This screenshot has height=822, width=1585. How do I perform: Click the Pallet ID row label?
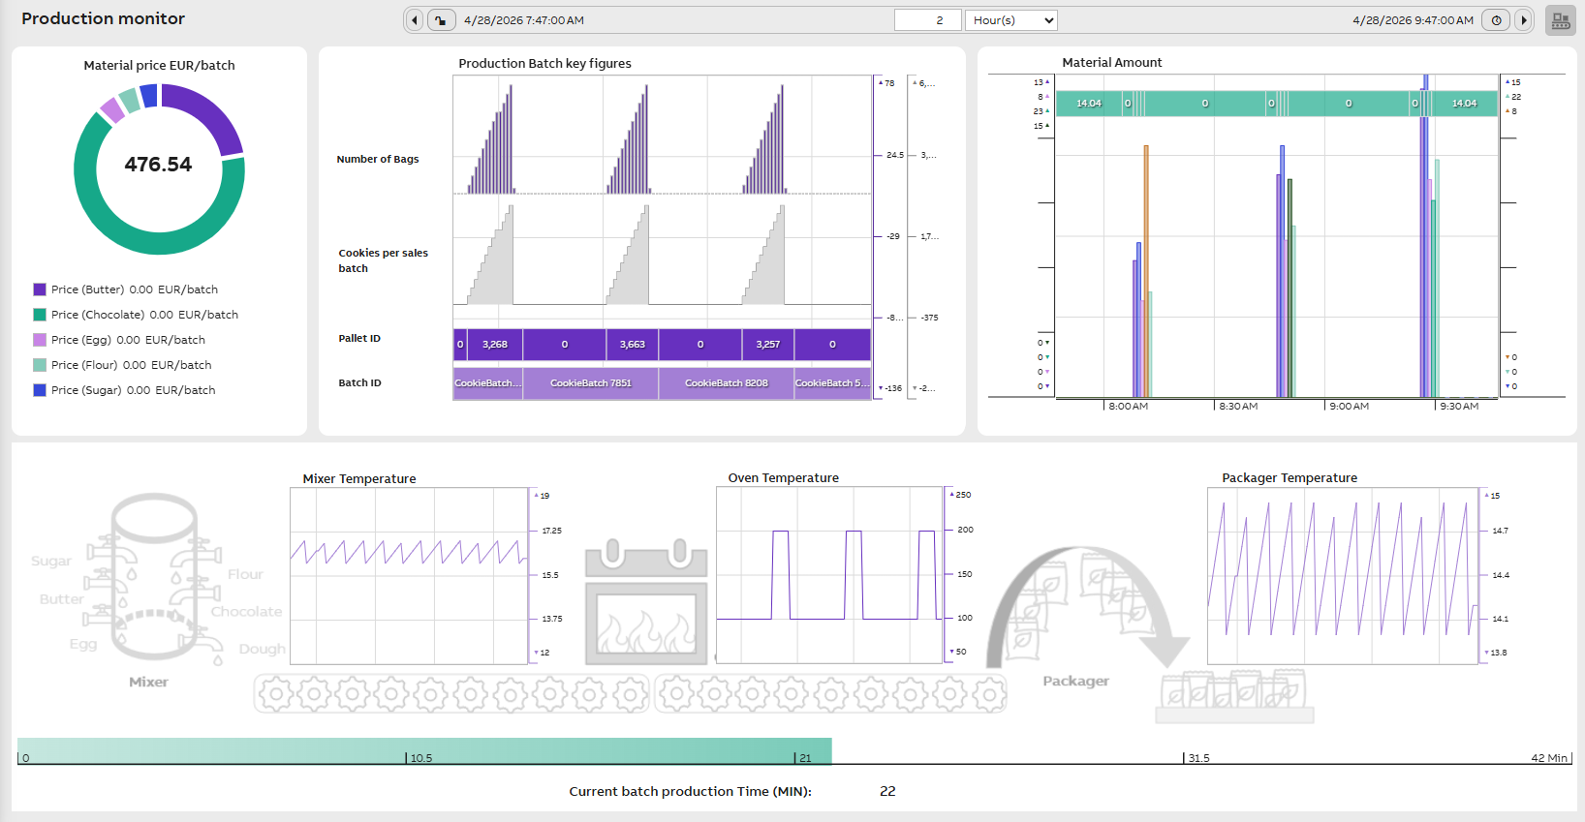pyautogui.click(x=359, y=339)
